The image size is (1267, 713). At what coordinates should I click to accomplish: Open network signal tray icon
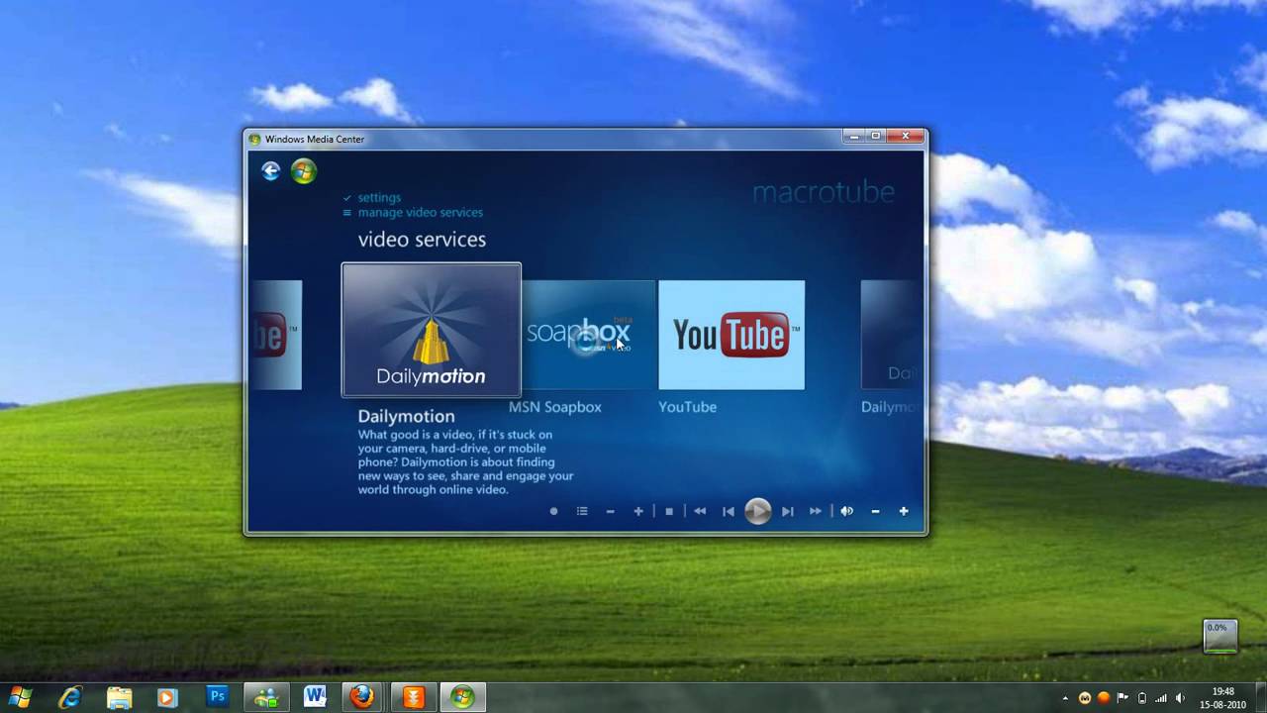[1161, 698]
